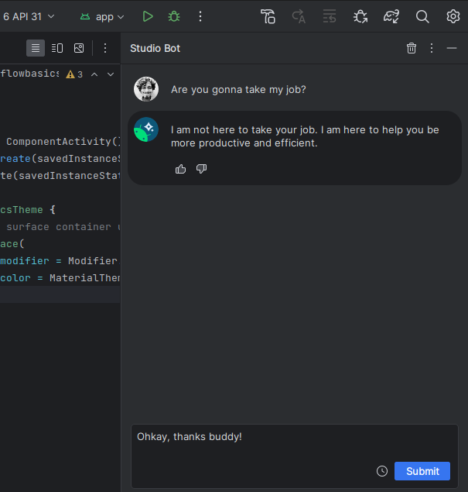Image resolution: width=468 pixels, height=492 pixels.
Task: Open editor view options menu
Action: point(105,48)
